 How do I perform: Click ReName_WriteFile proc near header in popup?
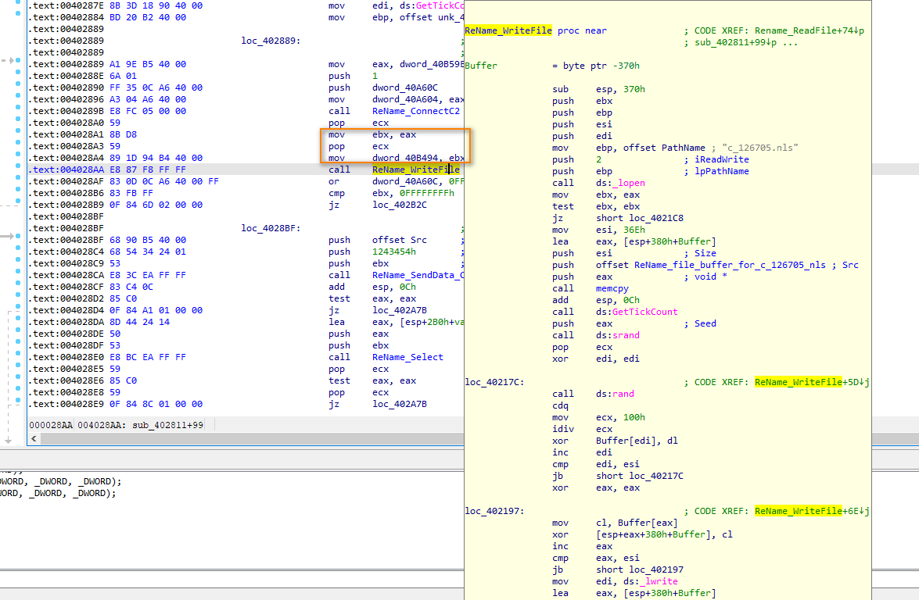point(536,30)
